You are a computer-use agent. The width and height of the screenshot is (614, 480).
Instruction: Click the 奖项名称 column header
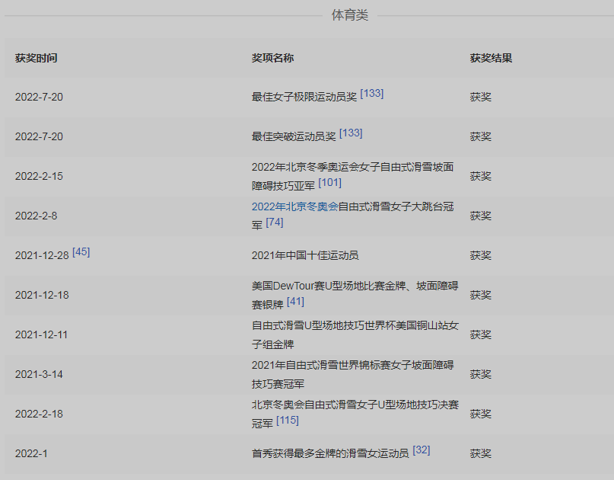tap(272, 59)
